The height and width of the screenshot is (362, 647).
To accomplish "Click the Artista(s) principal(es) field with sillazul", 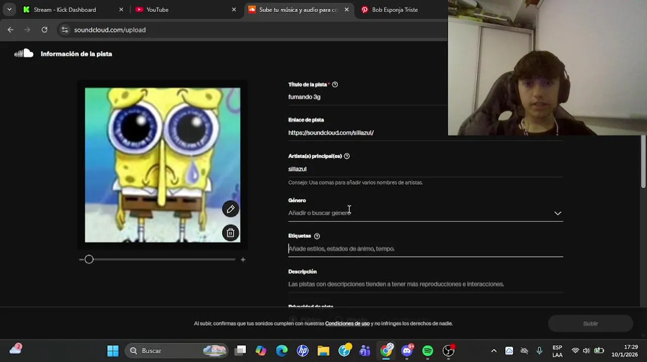I will 425,169.
